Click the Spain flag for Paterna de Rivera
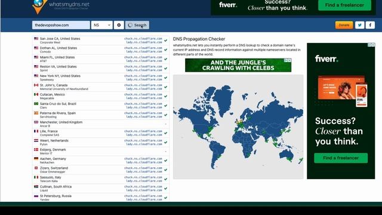The image size is (382, 215). (x=36, y=113)
